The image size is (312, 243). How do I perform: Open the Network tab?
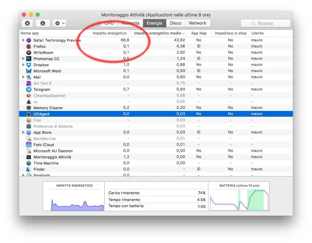point(198,23)
